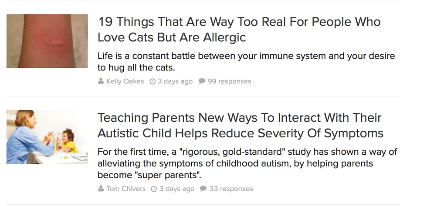This screenshot has width=427, height=206.
Task: Open the 33 responses link
Action: point(231,189)
